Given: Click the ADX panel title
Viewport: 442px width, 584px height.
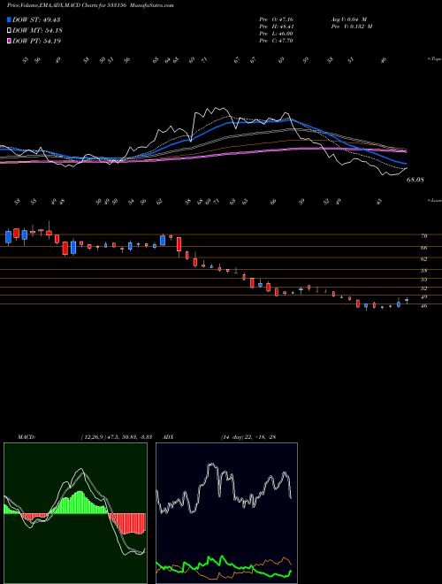Looking at the screenshot, I should click(168, 436).
